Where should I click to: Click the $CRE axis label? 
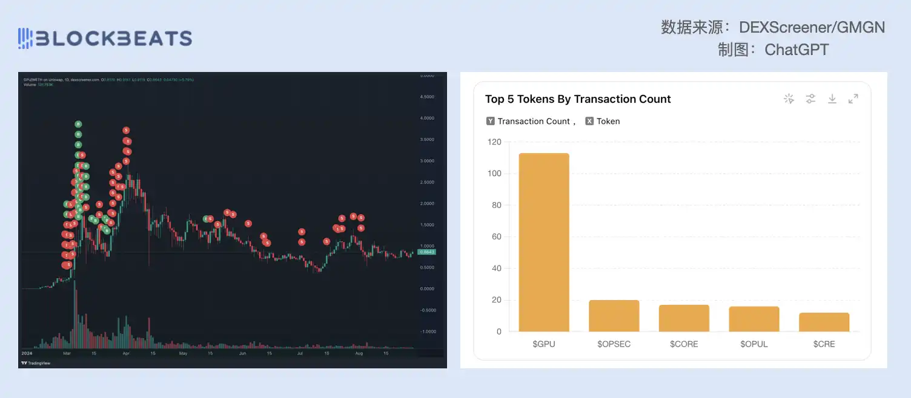pos(824,344)
